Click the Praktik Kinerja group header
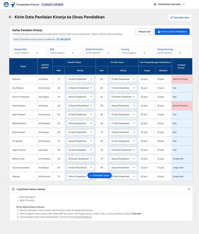199x234 pixels. tap(74, 62)
